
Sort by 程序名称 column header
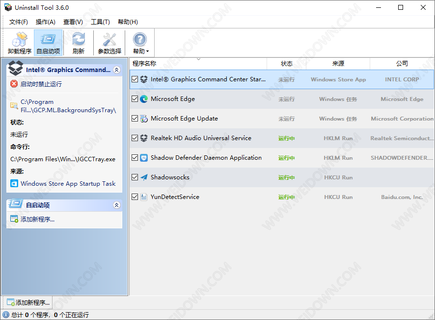coord(198,64)
